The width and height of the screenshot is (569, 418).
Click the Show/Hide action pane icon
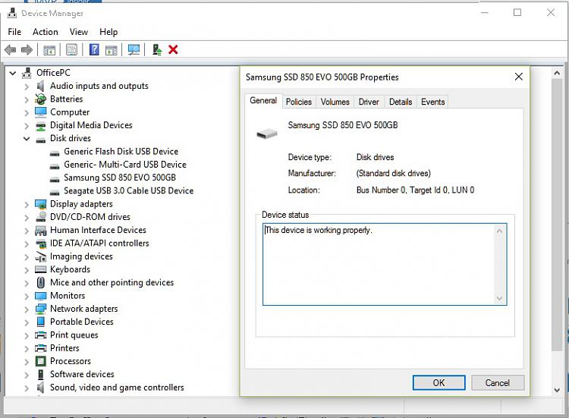coord(111,50)
